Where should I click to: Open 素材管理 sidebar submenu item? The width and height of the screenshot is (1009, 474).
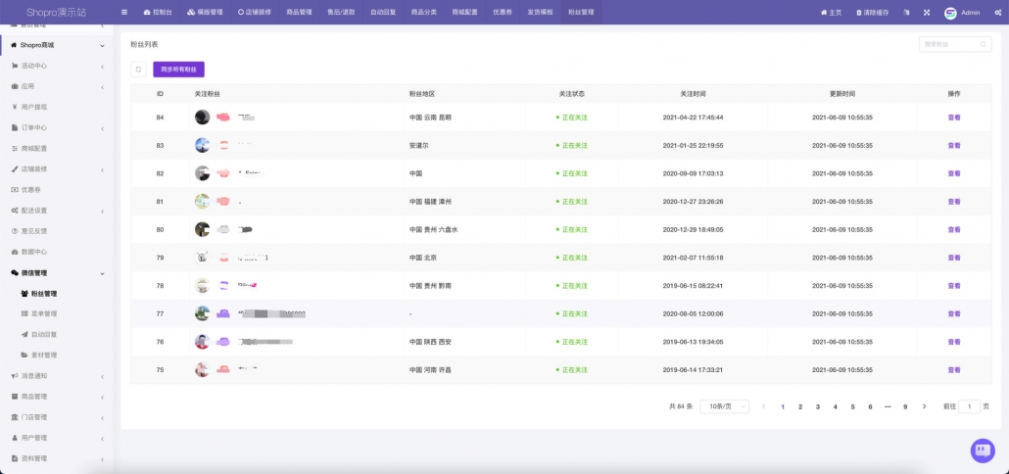(x=58, y=355)
